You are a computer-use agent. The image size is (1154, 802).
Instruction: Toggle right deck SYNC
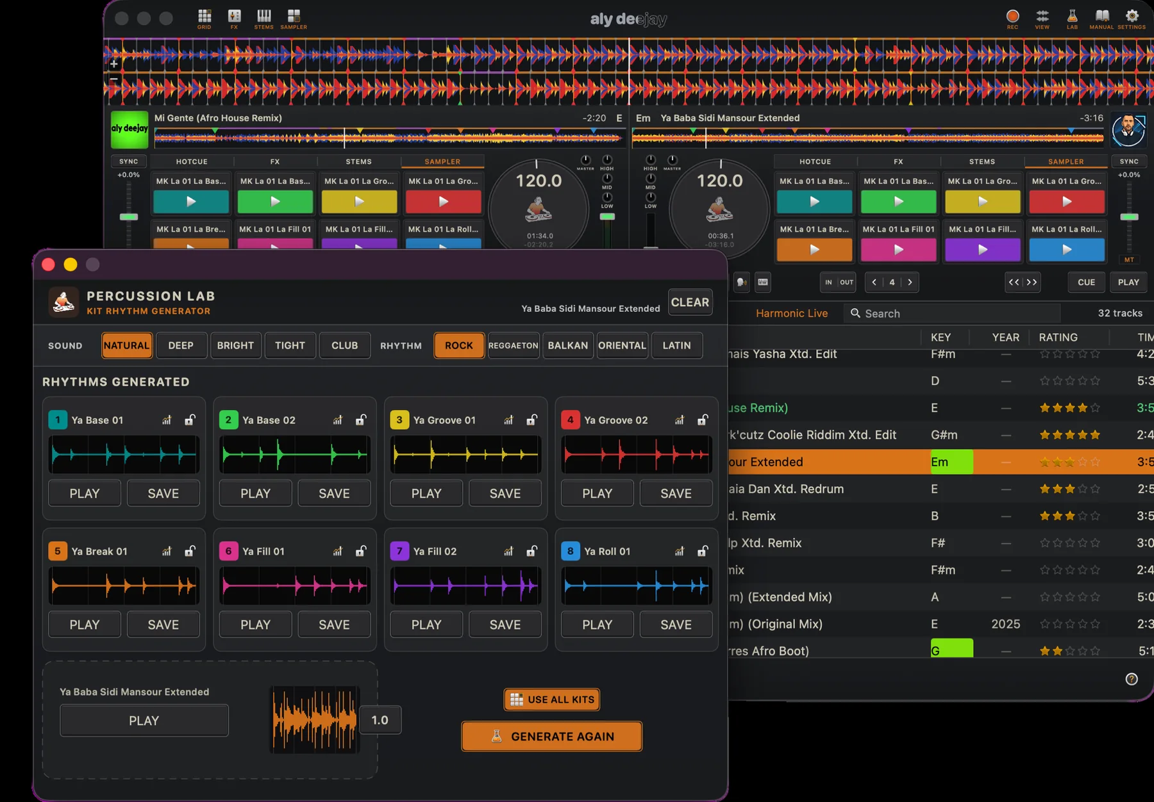coord(1129,161)
